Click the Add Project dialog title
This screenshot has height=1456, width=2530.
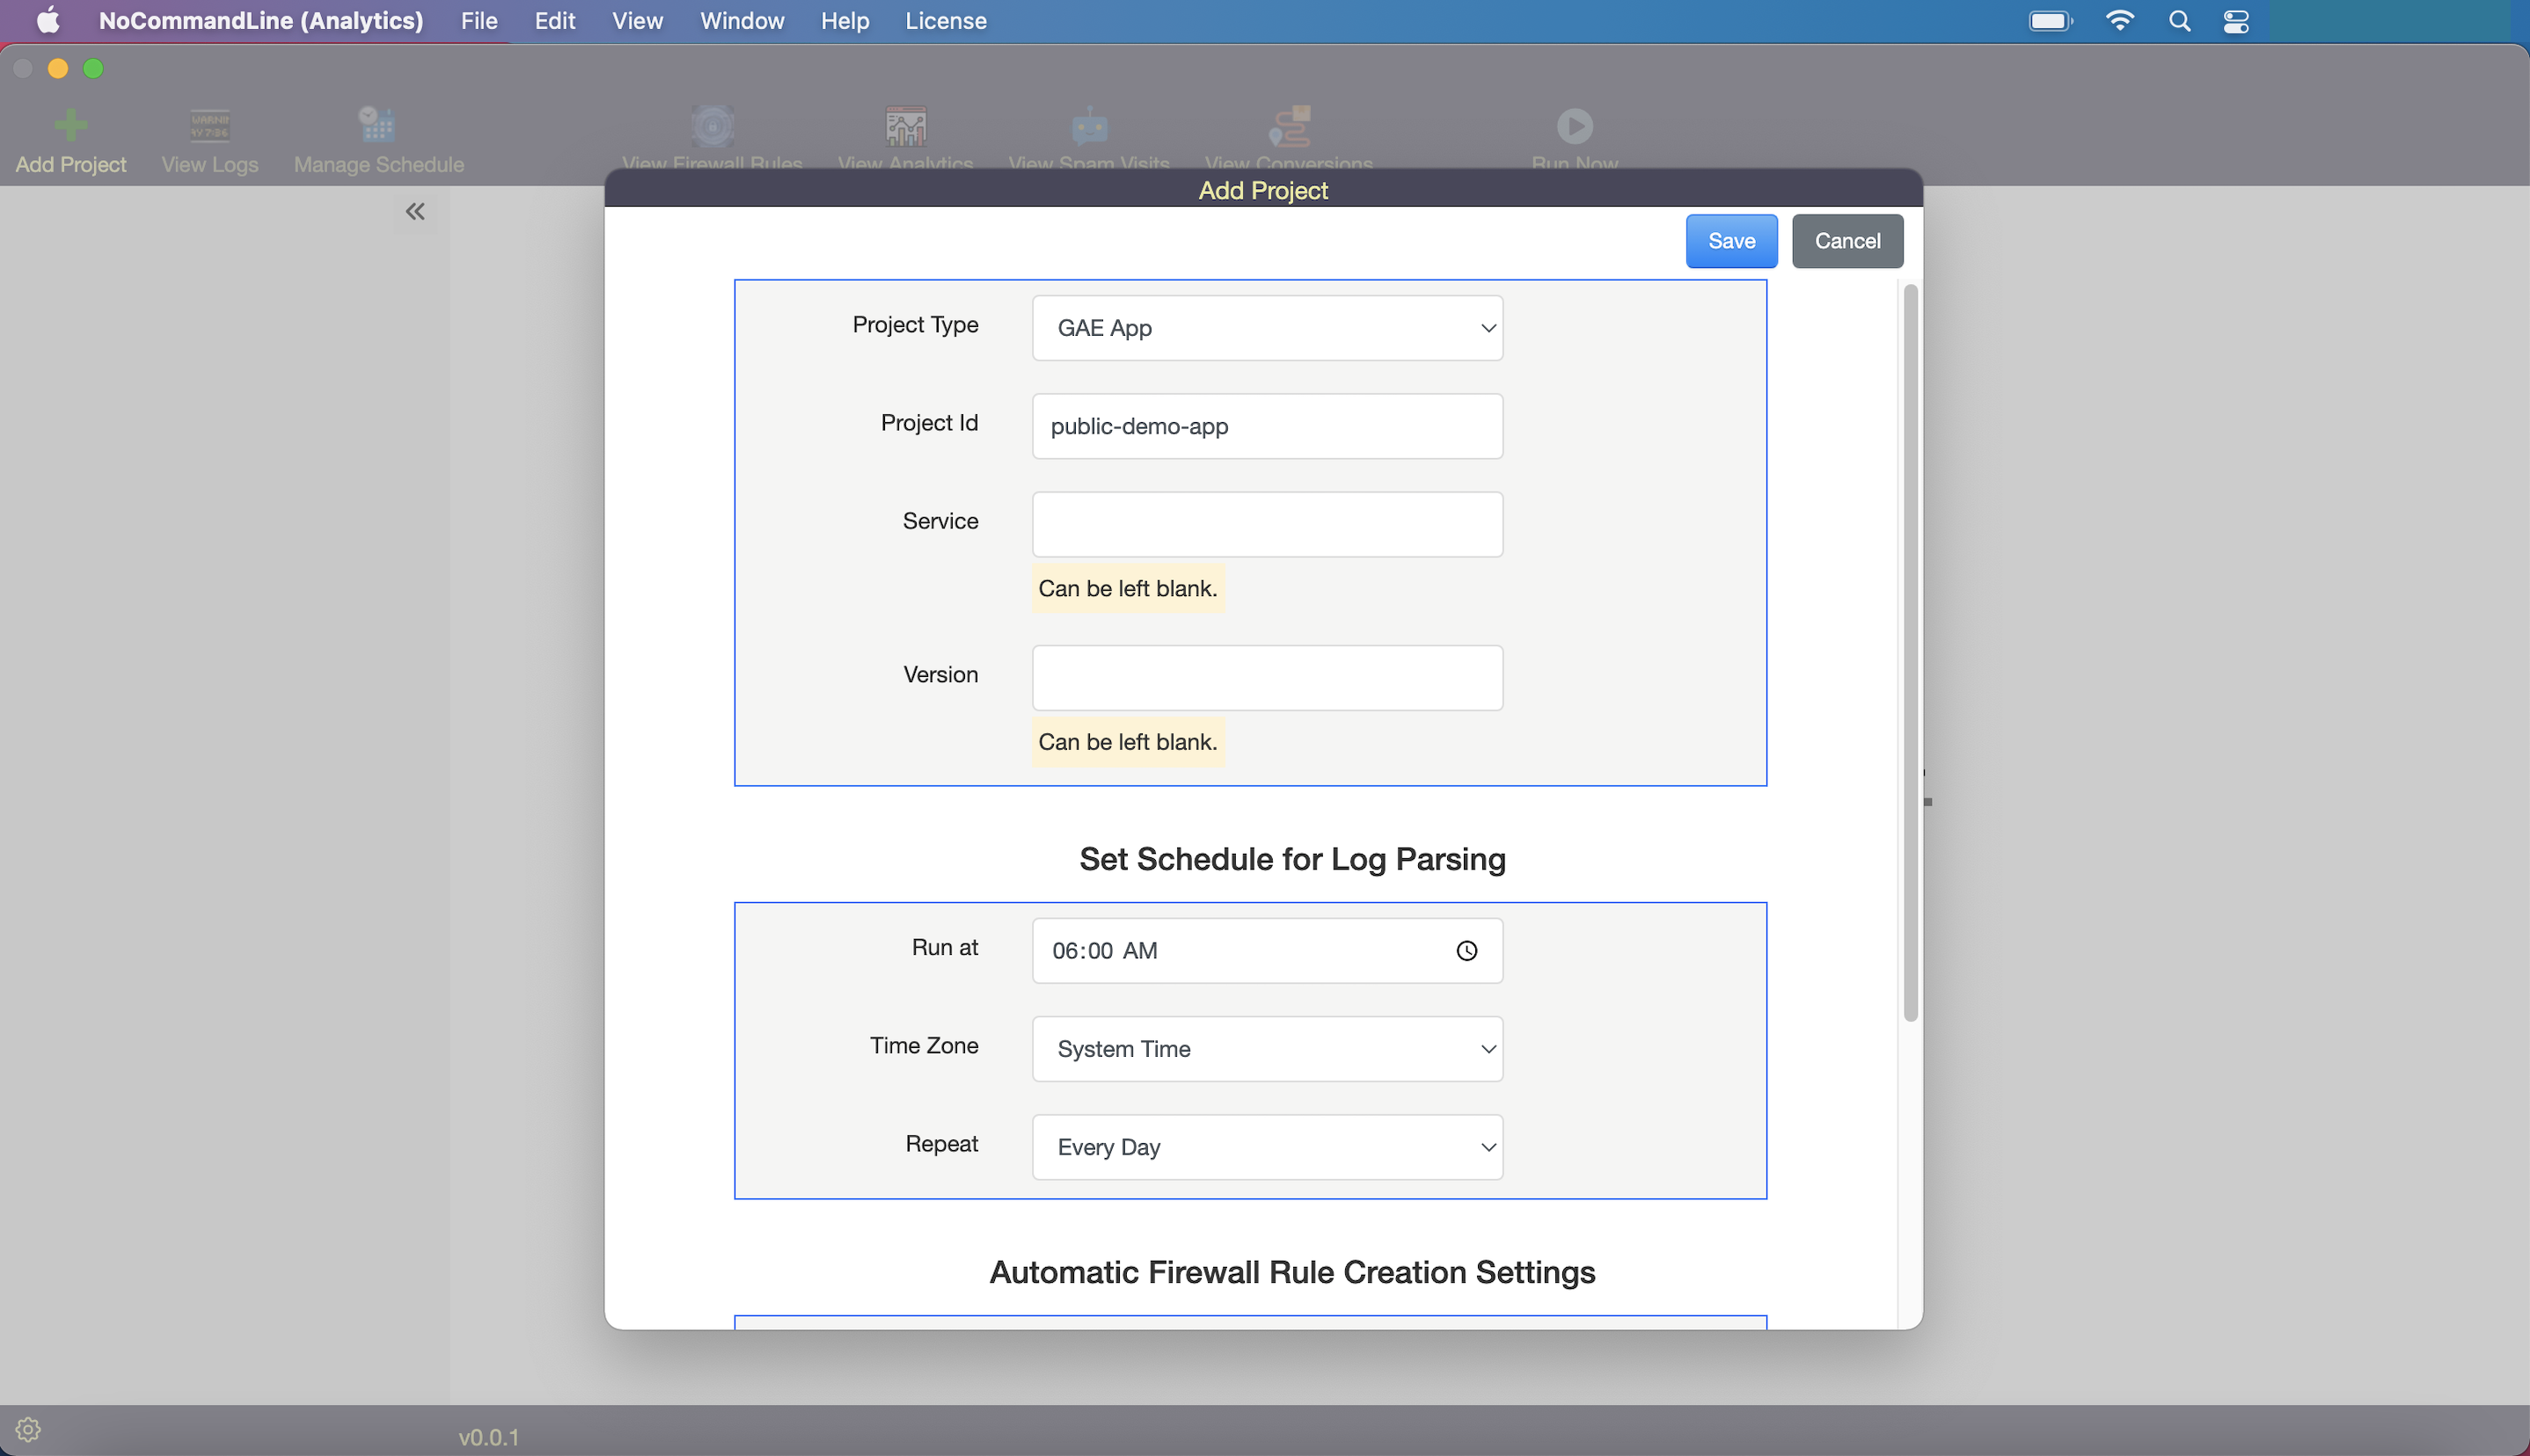[x=1263, y=190]
